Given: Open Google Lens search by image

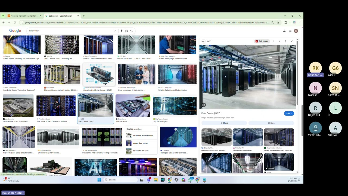Looking at the screenshot, I should (126, 31).
